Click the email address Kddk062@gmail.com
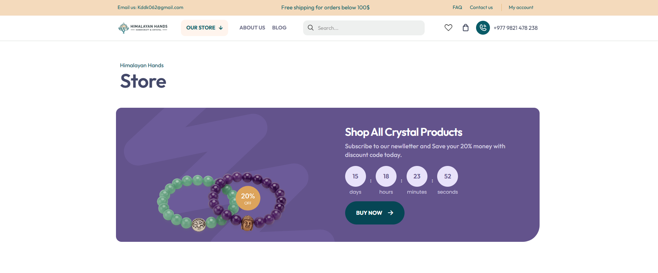658x273 pixels. [160, 7]
